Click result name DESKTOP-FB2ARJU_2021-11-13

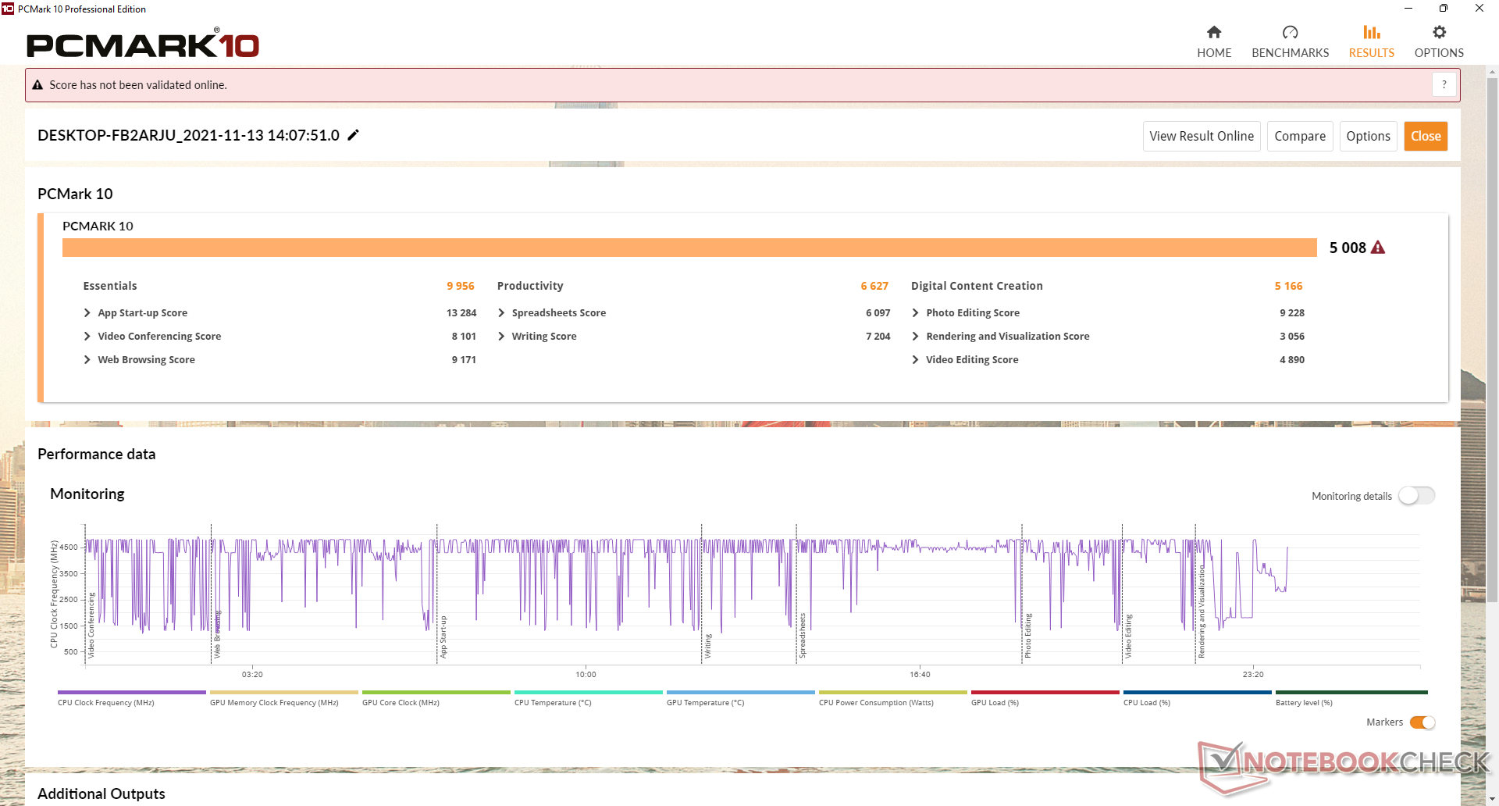point(188,135)
